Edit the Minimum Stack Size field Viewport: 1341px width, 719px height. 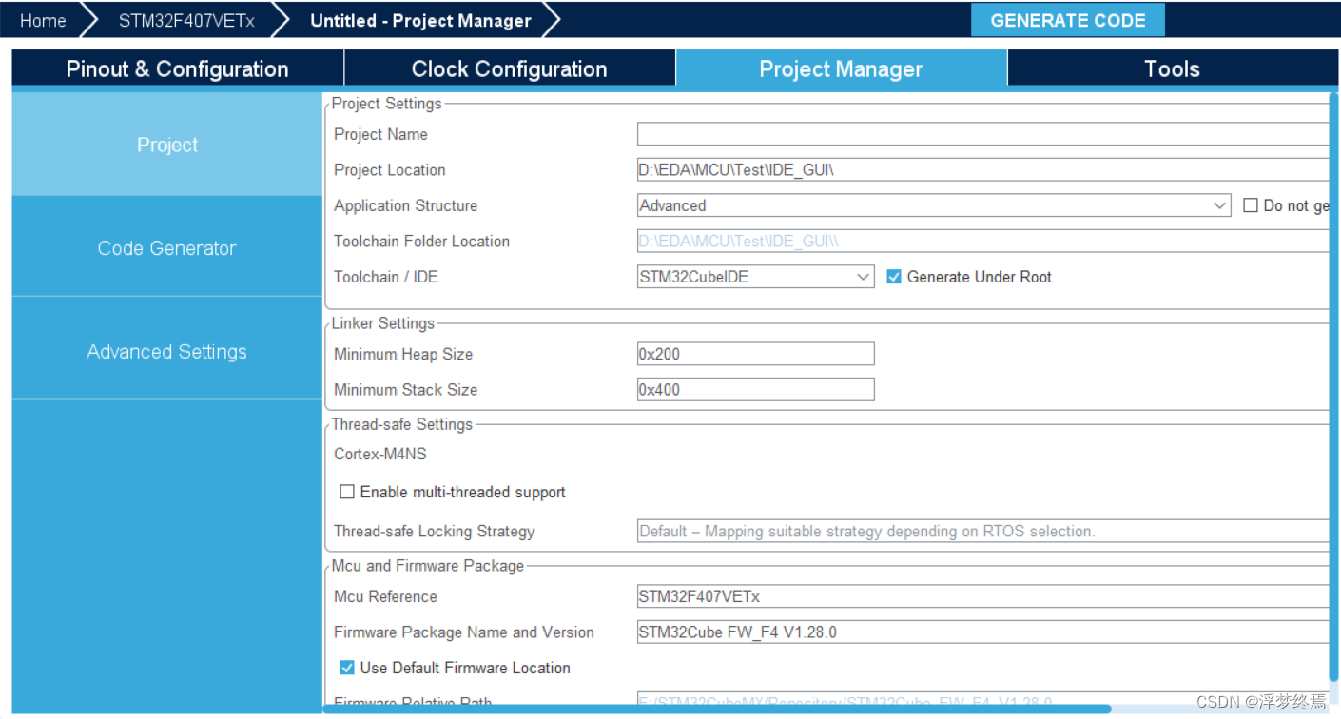(755, 390)
